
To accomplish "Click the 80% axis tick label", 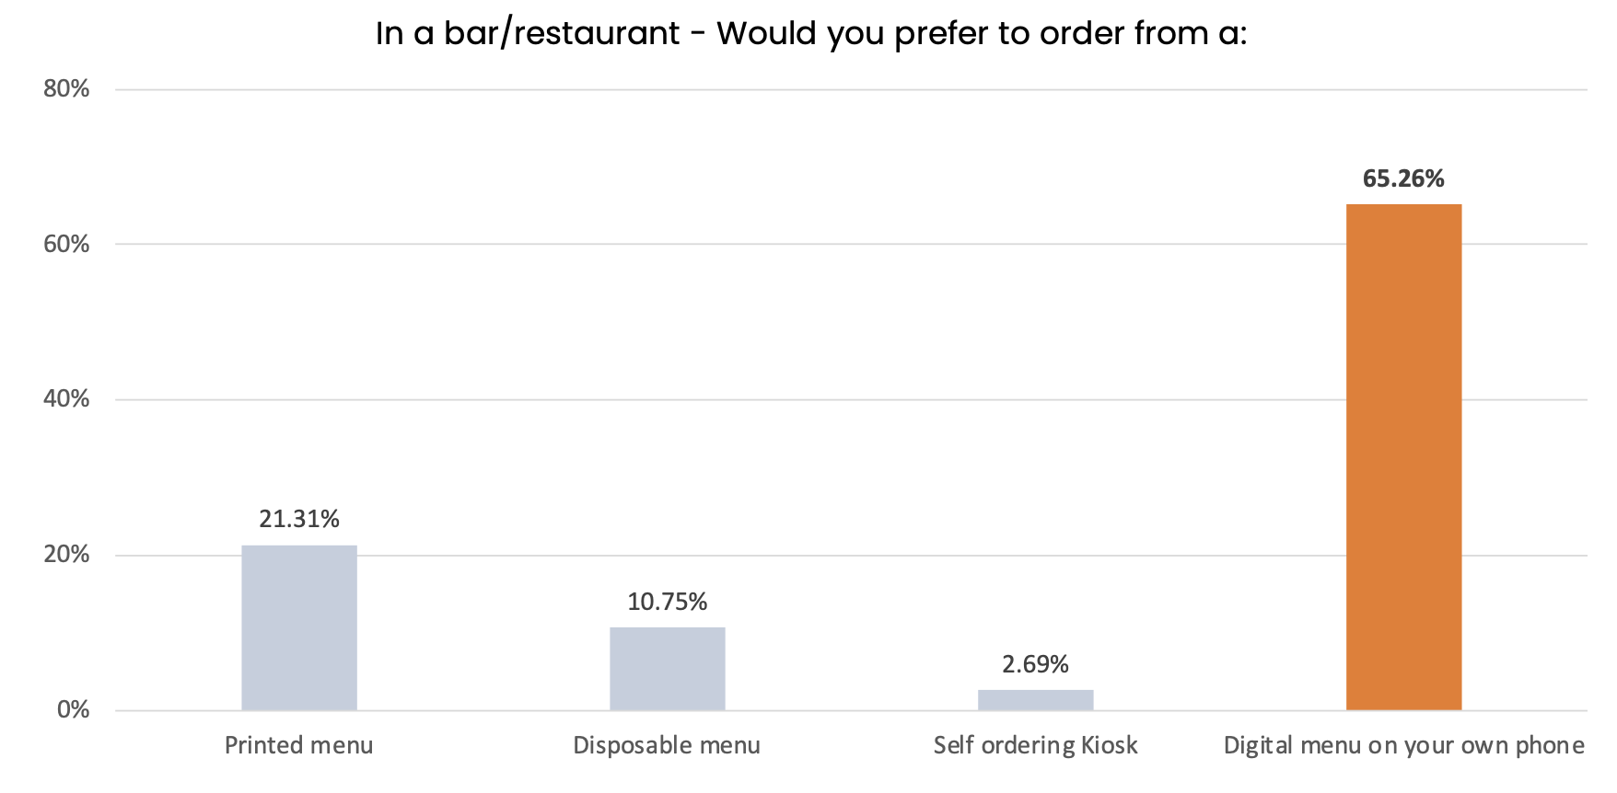I will coord(66,88).
